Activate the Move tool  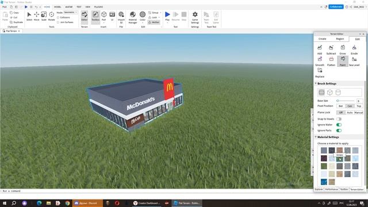click(36, 17)
